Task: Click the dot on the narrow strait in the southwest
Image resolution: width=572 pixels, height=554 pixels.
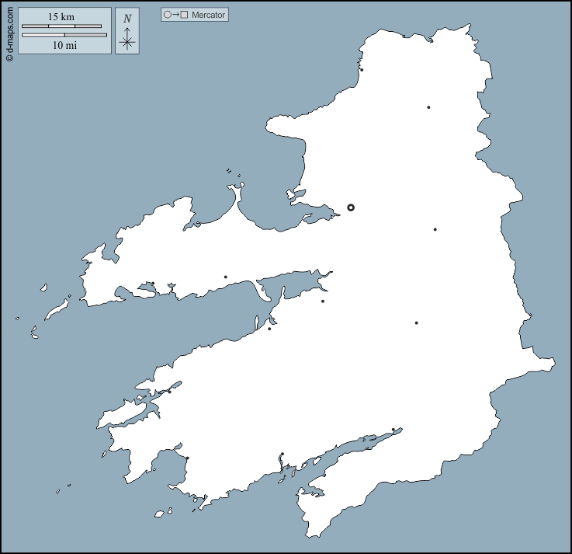Action: point(169,392)
